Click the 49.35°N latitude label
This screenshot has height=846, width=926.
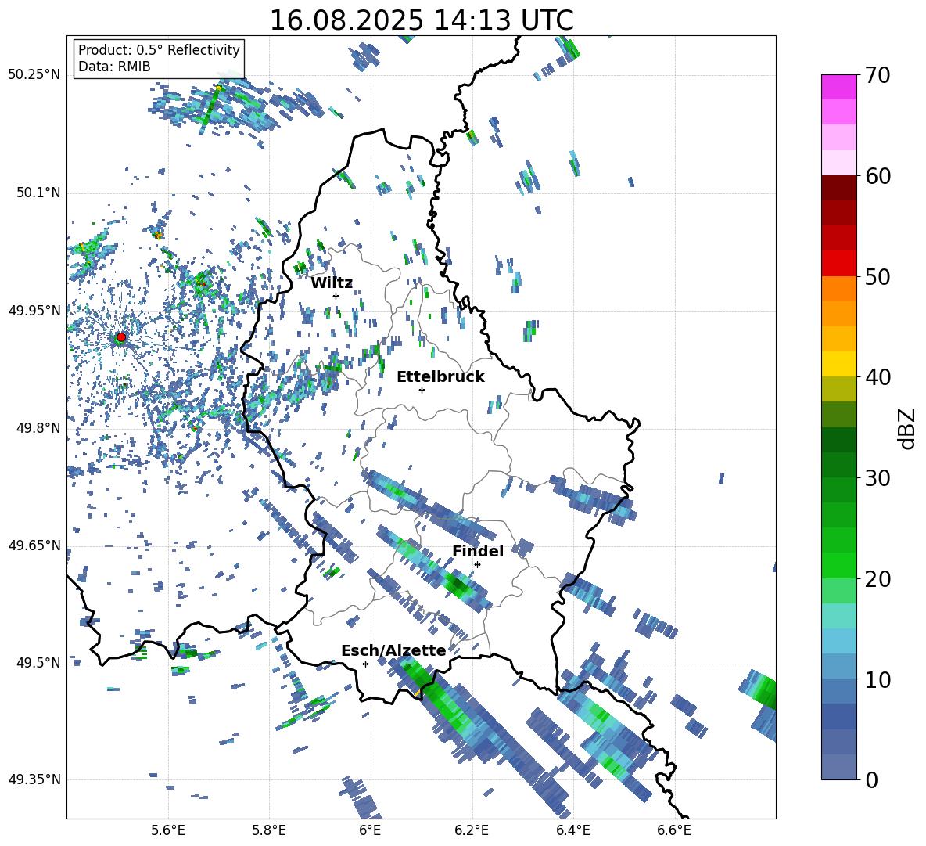tap(34, 779)
